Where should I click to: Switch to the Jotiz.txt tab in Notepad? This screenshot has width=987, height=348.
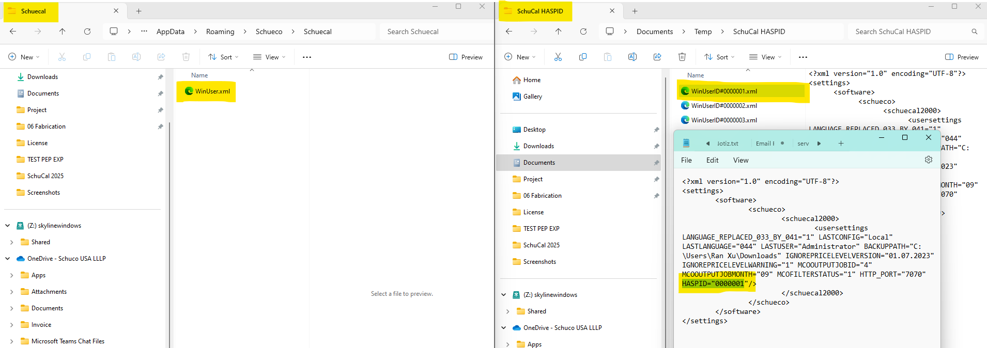(x=727, y=144)
